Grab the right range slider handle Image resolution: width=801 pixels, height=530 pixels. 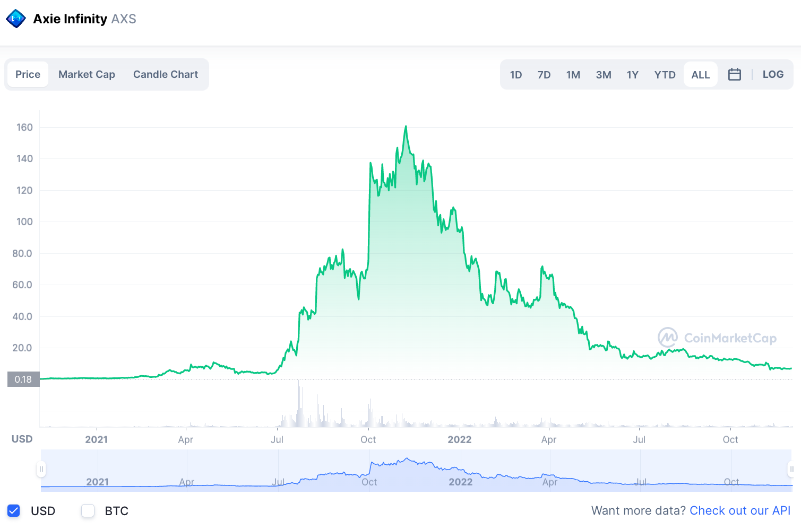(x=791, y=469)
